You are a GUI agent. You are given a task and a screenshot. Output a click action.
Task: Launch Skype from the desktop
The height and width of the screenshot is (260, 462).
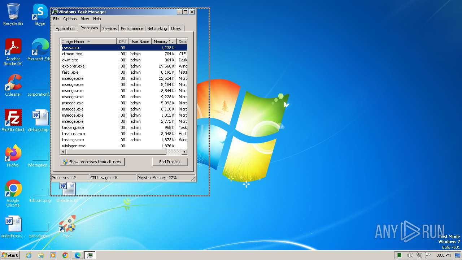point(40,14)
